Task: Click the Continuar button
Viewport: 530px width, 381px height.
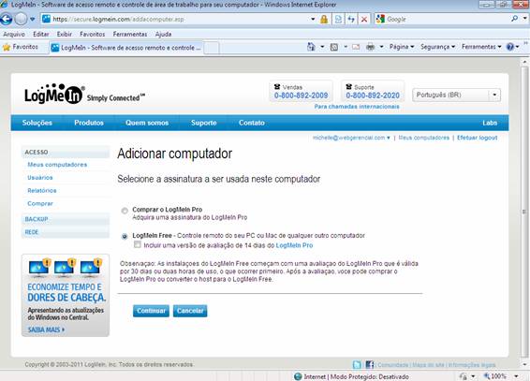Action: (151, 311)
